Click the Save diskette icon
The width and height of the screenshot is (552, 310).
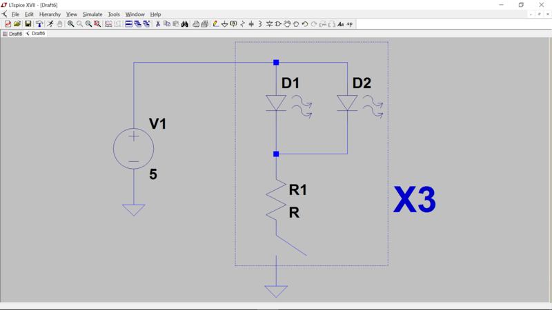click(28, 24)
